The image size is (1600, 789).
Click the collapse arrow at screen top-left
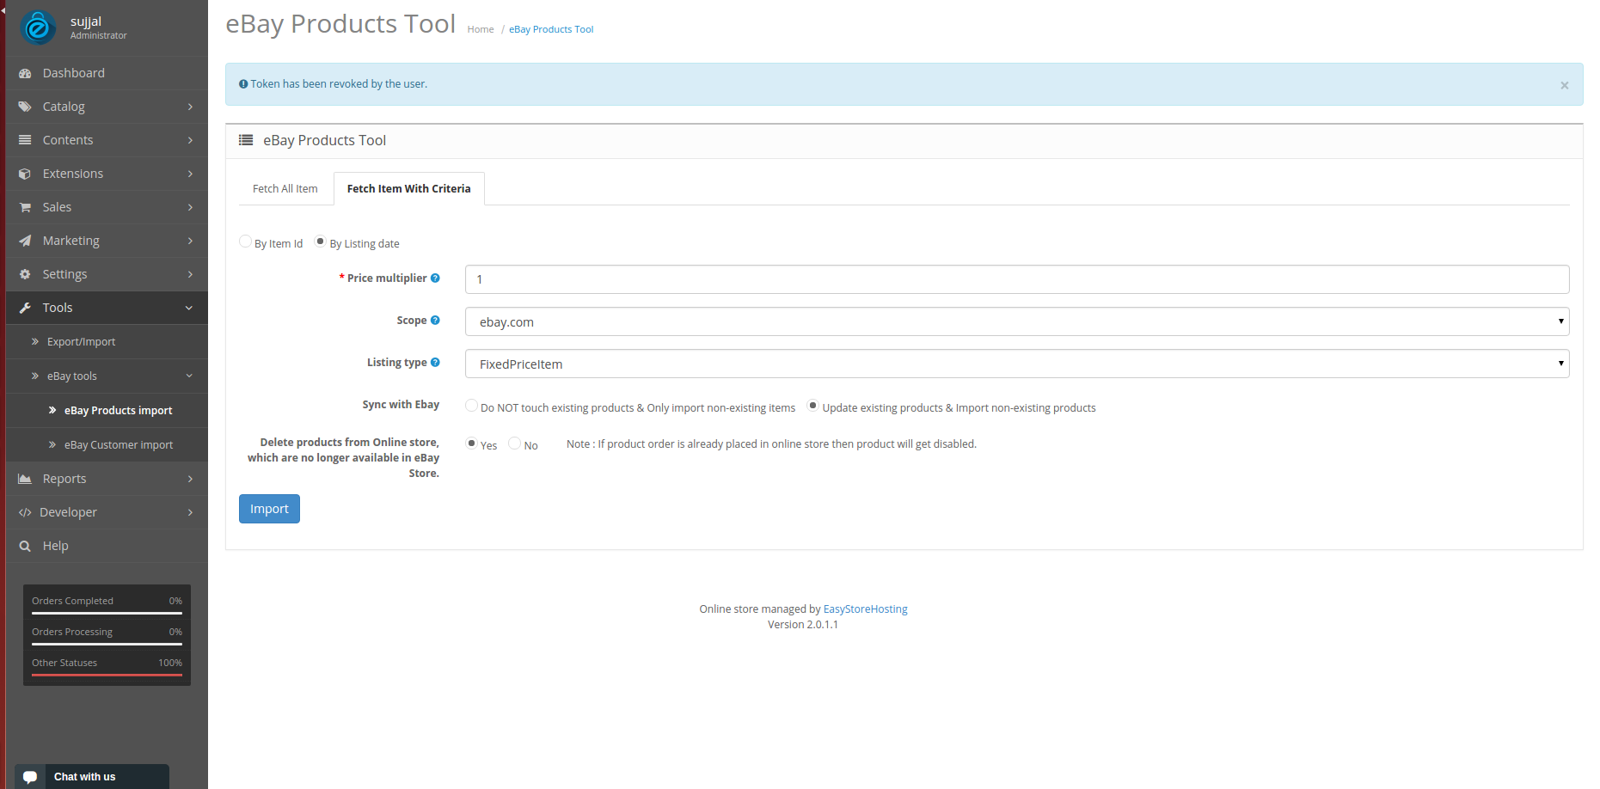tap(3, 10)
